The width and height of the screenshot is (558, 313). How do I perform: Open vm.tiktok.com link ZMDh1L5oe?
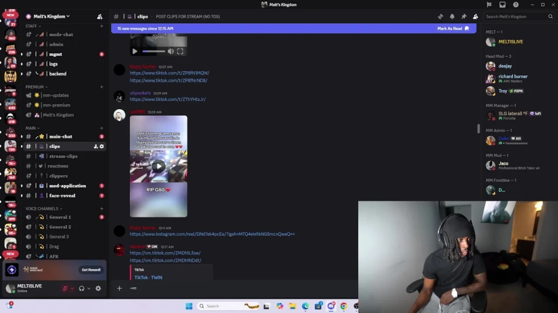165,253
